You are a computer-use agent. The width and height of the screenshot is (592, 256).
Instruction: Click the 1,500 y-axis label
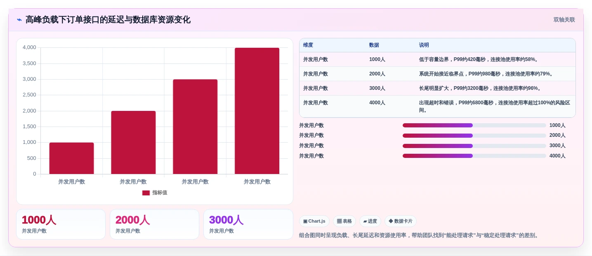click(x=29, y=127)
